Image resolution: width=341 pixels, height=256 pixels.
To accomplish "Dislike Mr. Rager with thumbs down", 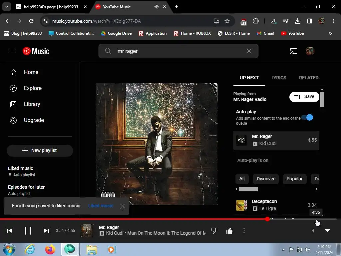I will (214, 231).
